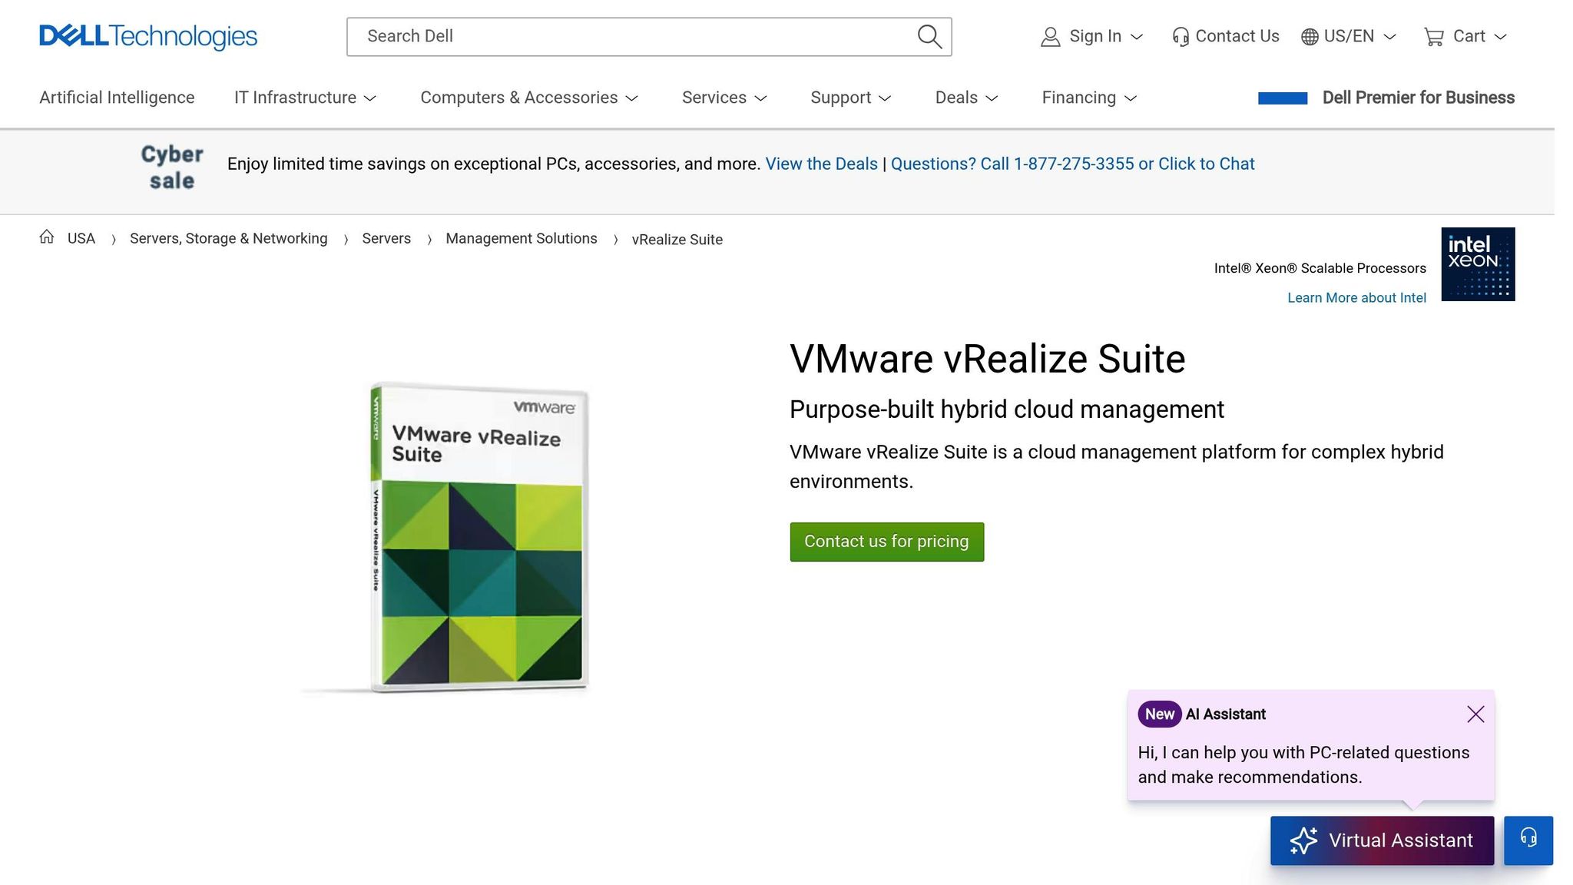The height and width of the screenshot is (885, 1573).
Task: Expand the Financing dropdown
Action: 1079,98
